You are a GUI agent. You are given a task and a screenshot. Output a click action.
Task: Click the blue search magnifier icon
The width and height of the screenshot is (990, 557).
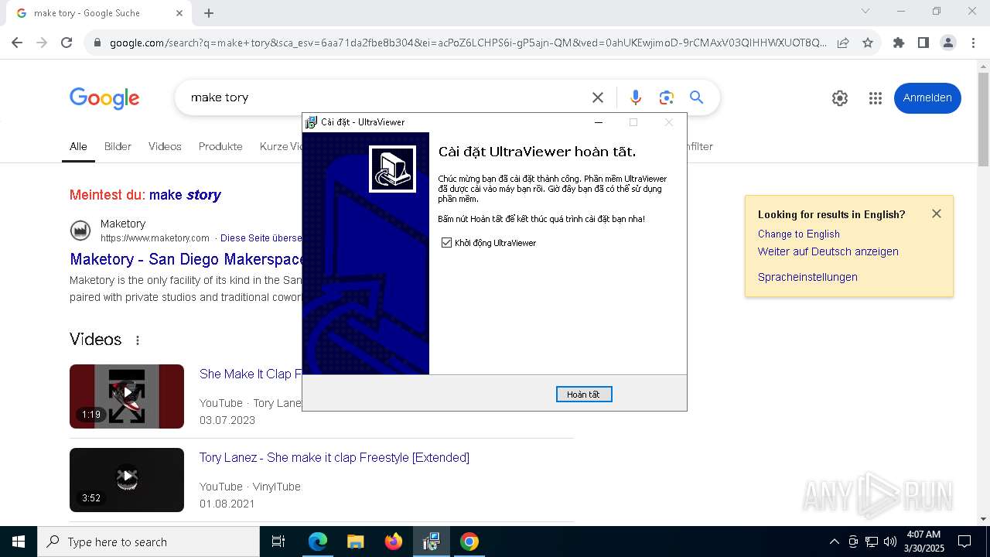pos(697,97)
